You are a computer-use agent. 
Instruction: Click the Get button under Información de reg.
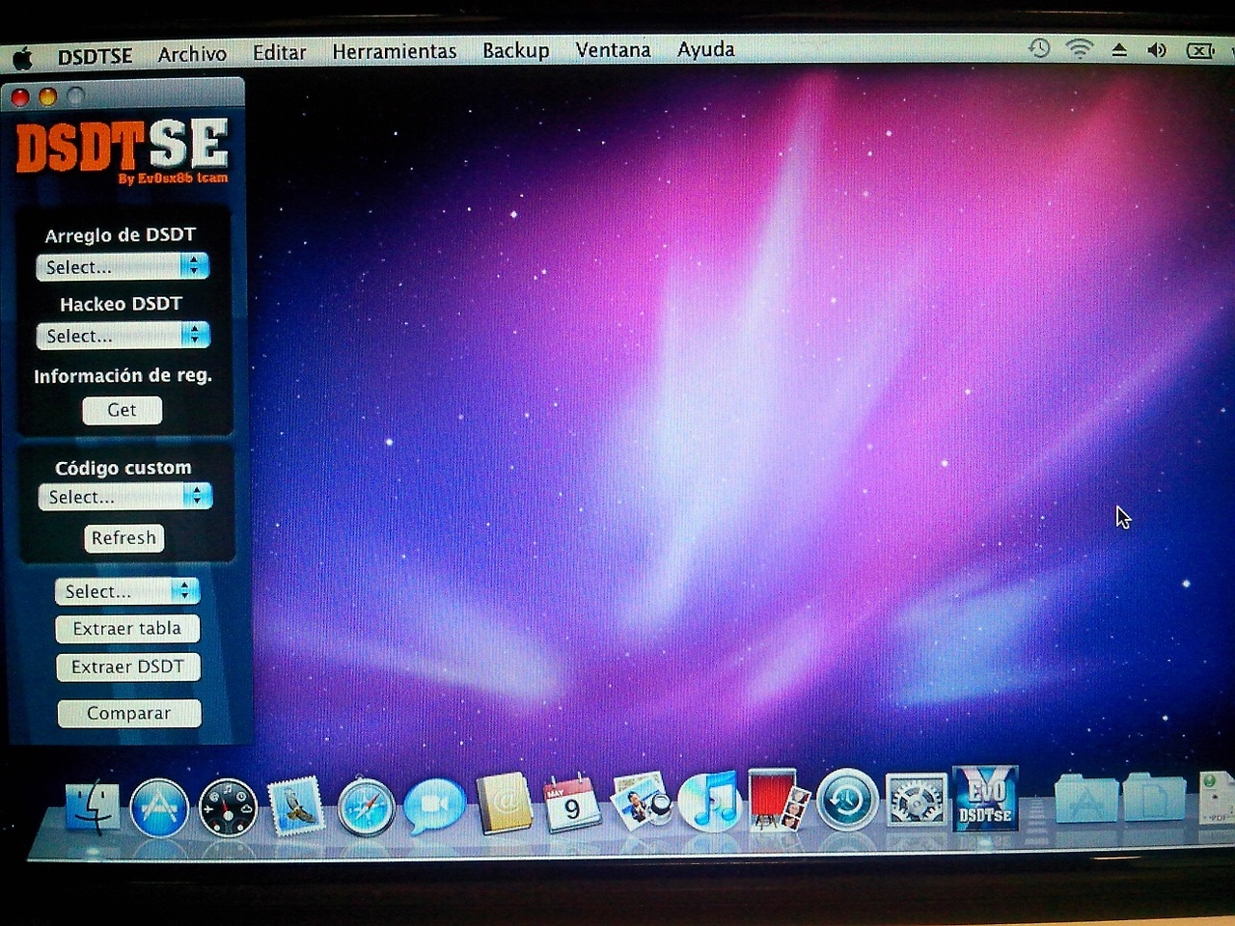[x=122, y=410]
